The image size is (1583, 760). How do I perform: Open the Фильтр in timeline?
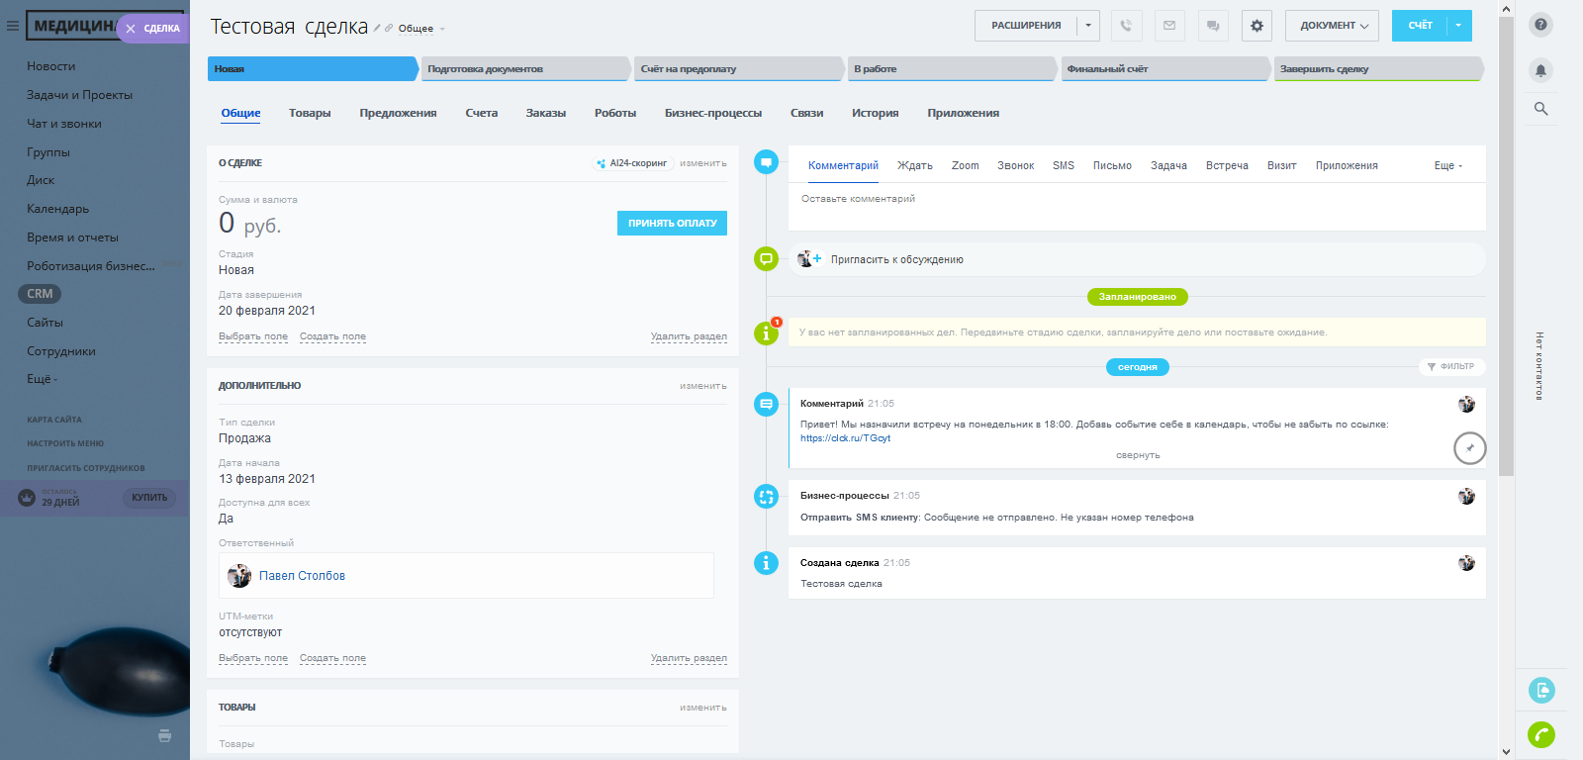(x=1450, y=366)
